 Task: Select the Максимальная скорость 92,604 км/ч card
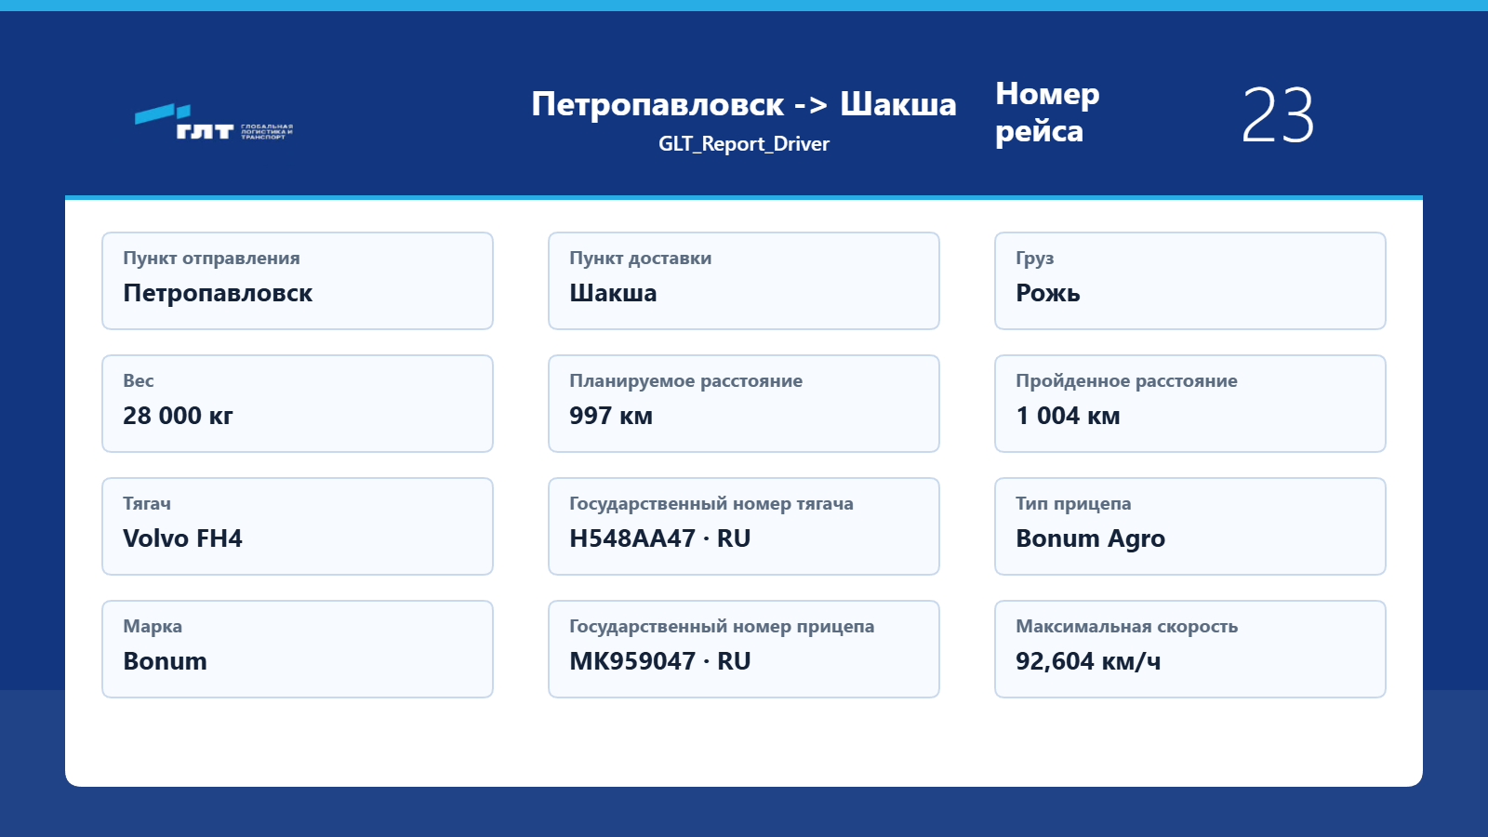pyautogui.click(x=1190, y=649)
